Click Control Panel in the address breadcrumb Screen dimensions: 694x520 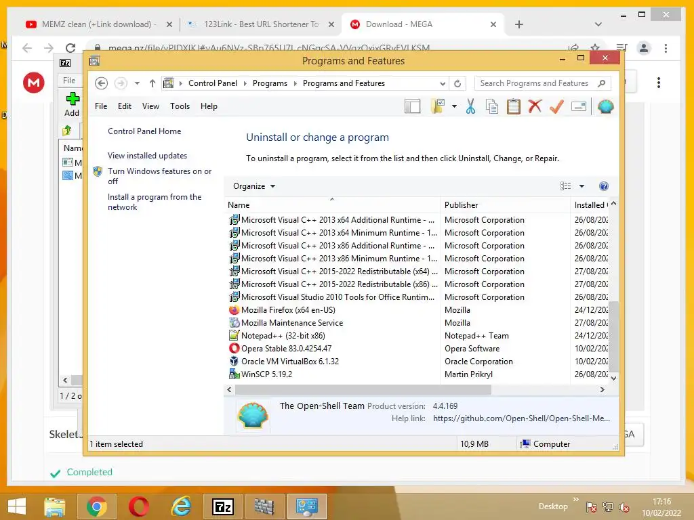(212, 83)
